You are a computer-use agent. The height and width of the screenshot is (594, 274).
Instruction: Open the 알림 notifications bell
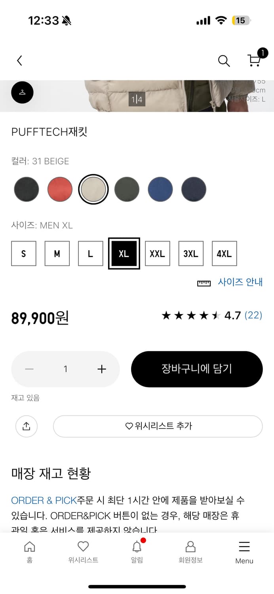[x=137, y=551]
